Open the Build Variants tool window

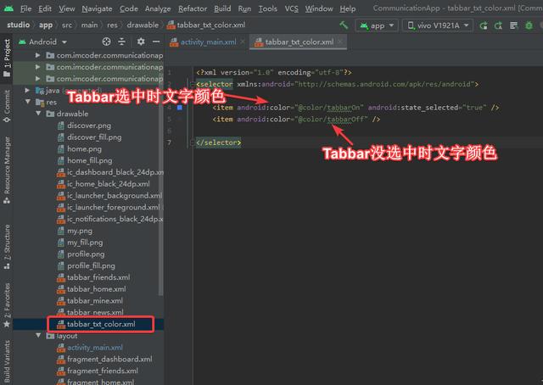pos(7,361)
